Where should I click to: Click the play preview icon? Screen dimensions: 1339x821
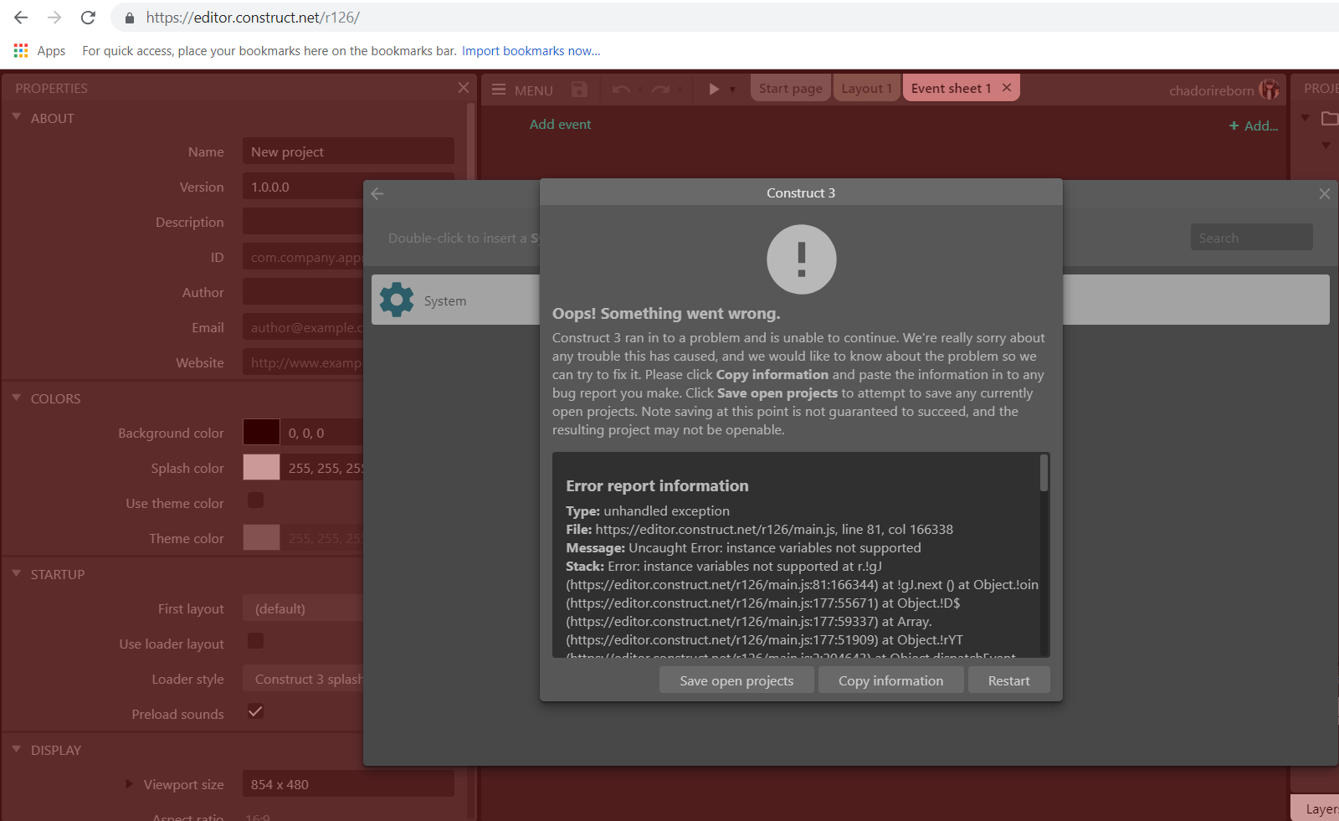point(712,90)
